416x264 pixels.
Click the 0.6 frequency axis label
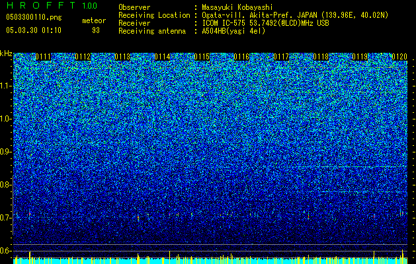(x=6, y=251)
